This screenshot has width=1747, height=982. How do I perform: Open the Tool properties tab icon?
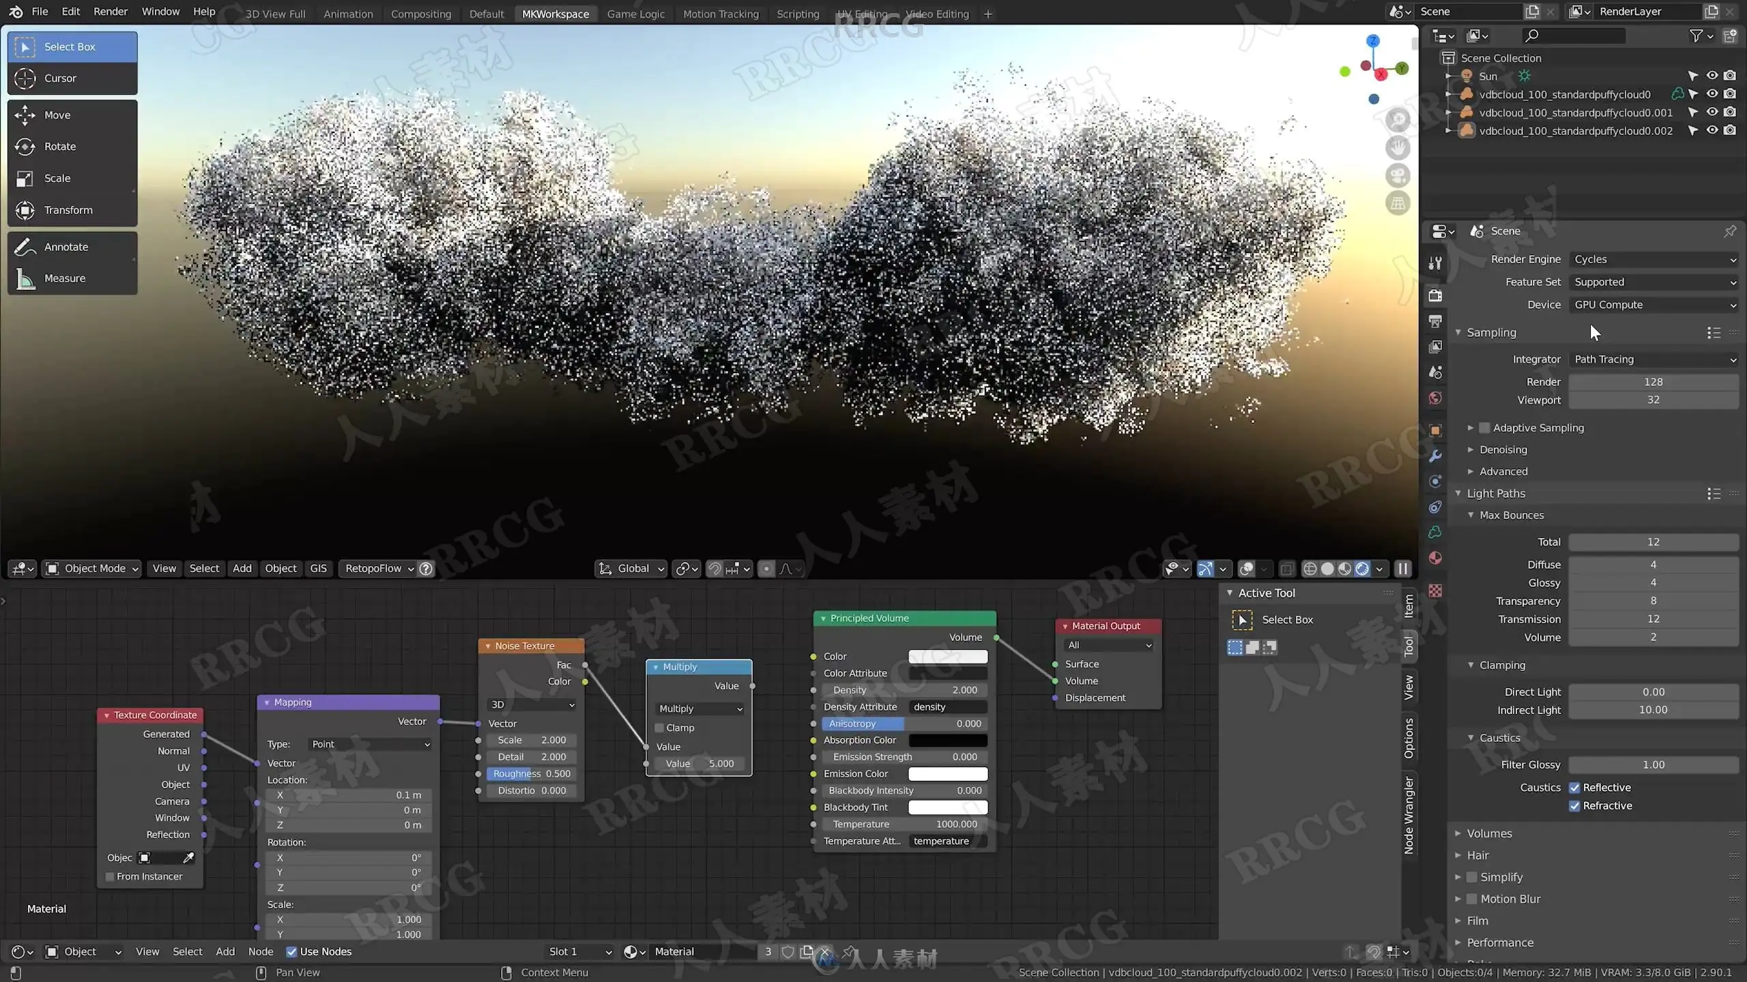(x=1435, y=263)
